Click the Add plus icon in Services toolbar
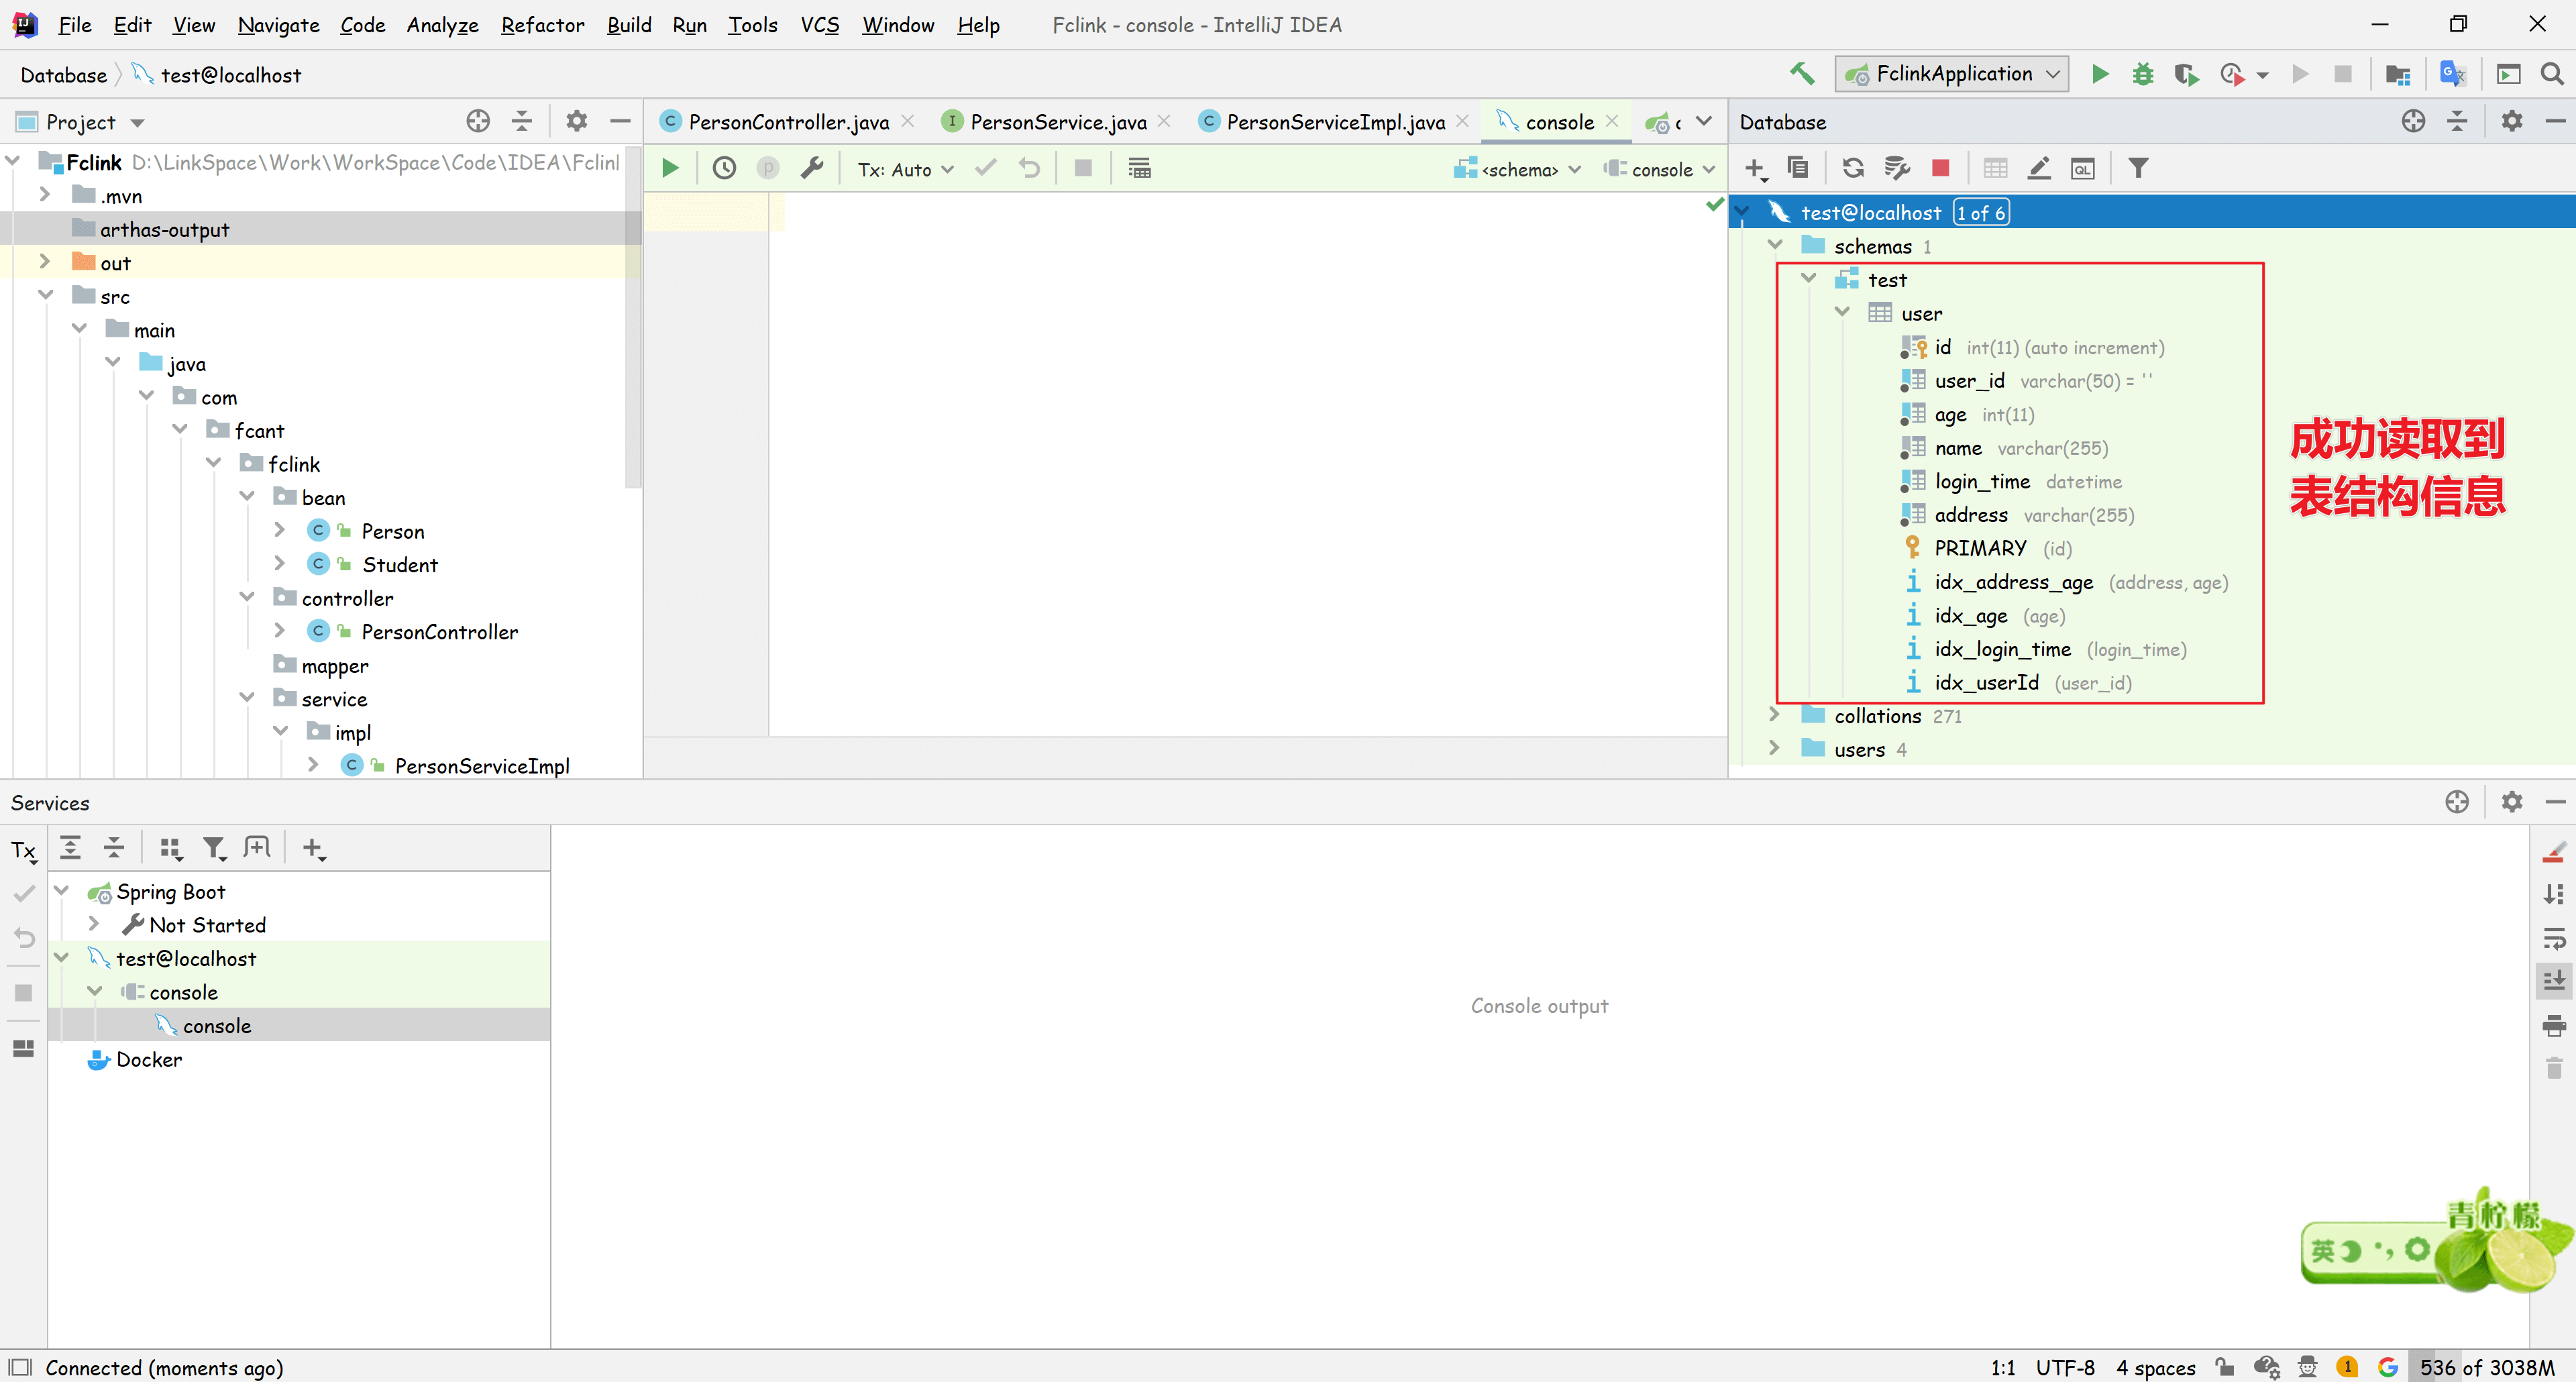Image resolution: width=2576 pixels, height=1382 pixels. click(x=313, y=849)
